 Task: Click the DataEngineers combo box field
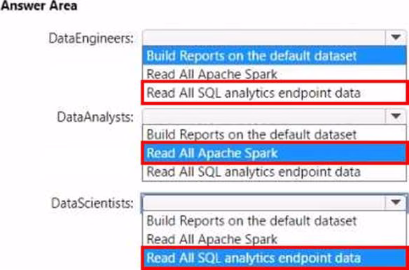tap(264, 38)
